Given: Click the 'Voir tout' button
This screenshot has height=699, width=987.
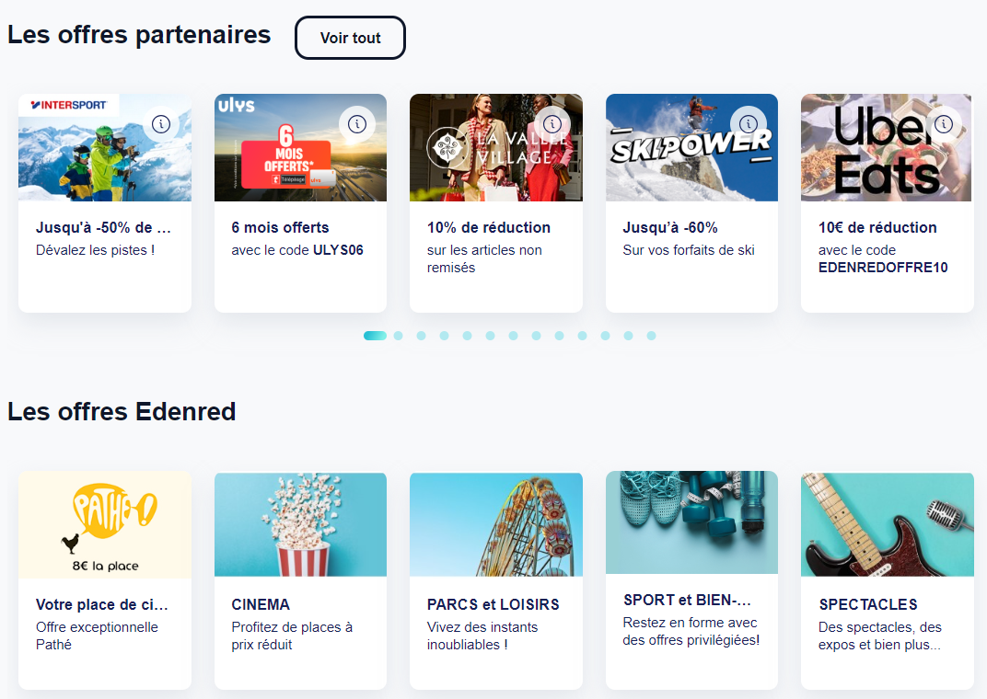Looking at the screenshot, I should point(350,38).
